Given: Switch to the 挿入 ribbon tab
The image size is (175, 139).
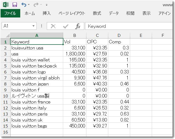Looking at the screenshot, I should [46, 13].
